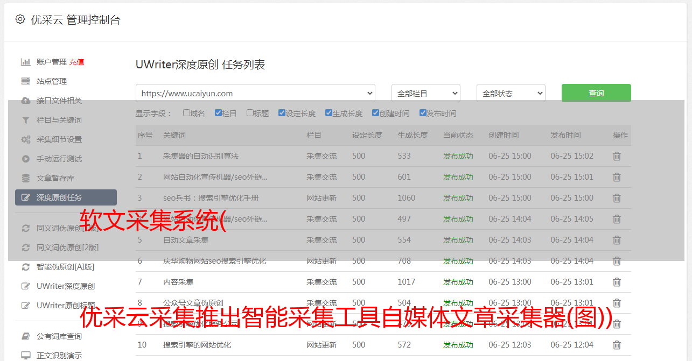Click keyword 采集器的自动识别算法
Image resolution: width=692 pixels, height=361 pixels.
[x=201, y=156]
